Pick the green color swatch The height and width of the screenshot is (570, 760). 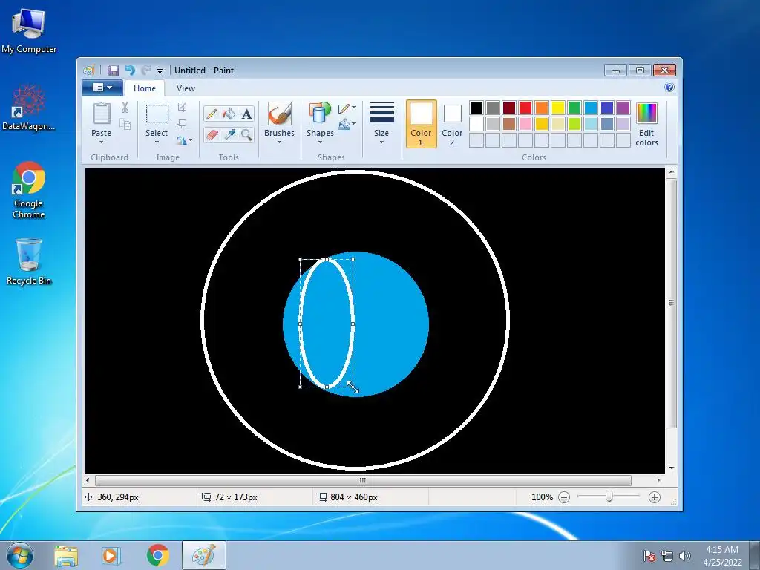click(x=574, y=108)
